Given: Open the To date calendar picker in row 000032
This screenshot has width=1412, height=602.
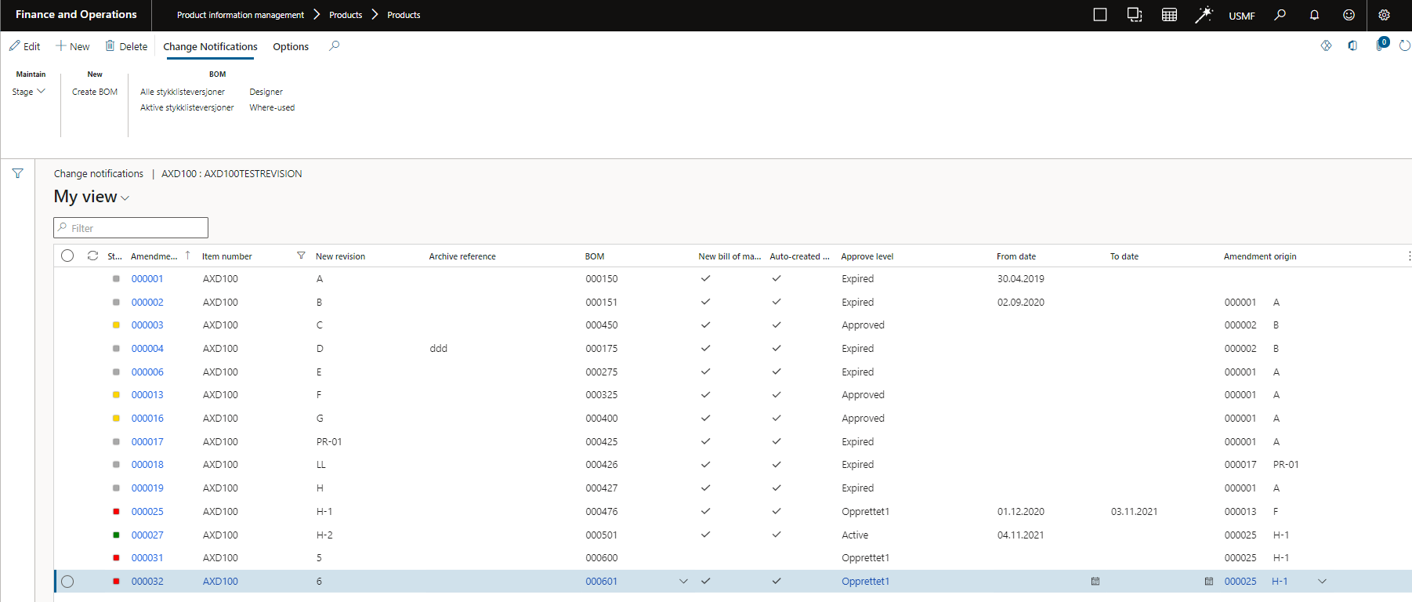Looking at the screenshot, I should pyautogui.click(x=1209, y=582).
